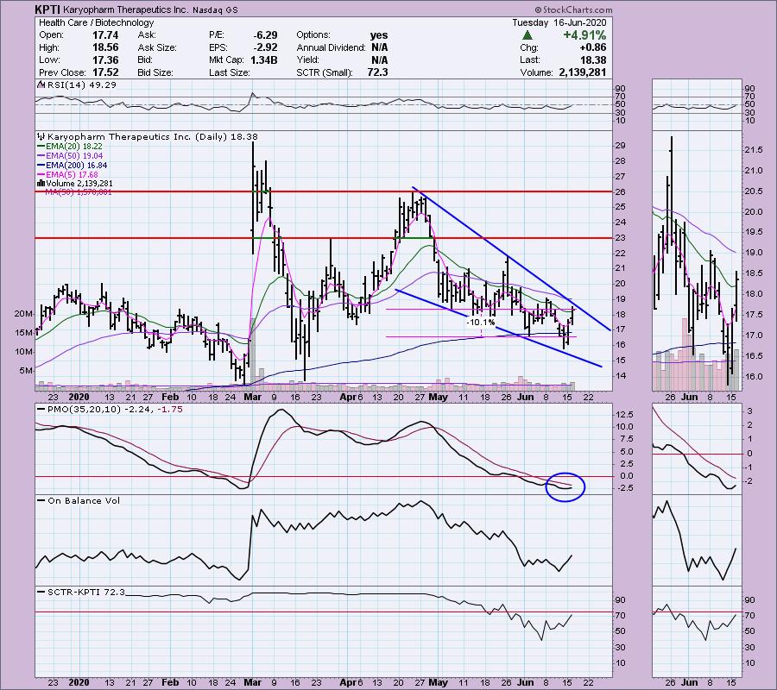The height and width of the screenshot is (690, 777).
Task: Click the +4.91% percent change
Action: (584, 35)
